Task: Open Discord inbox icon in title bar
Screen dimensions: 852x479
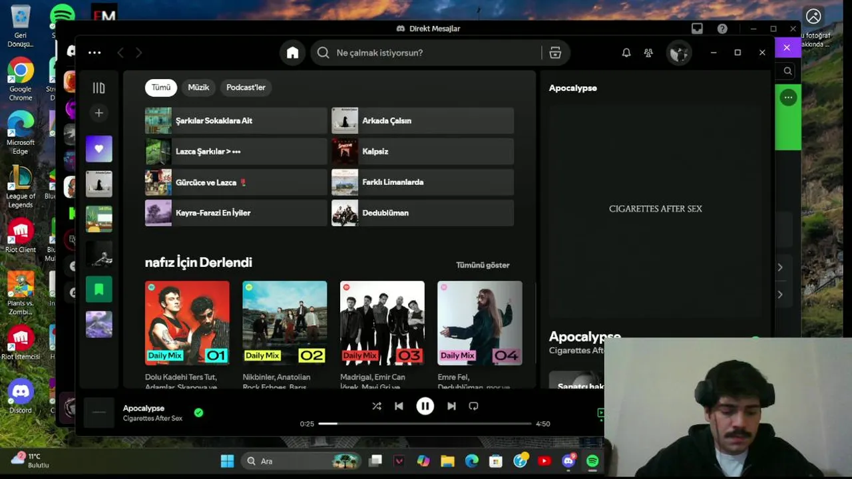Action: [x=697, y=29]
